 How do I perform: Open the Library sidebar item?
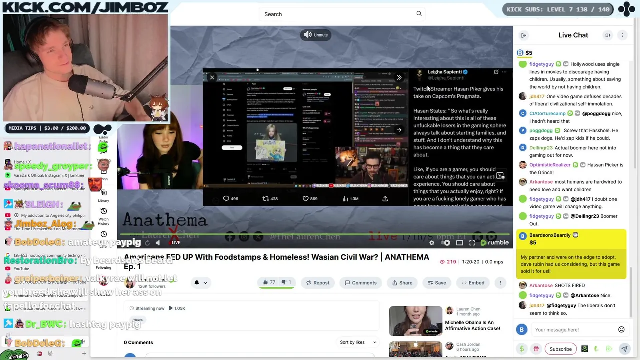coord(103,196)
